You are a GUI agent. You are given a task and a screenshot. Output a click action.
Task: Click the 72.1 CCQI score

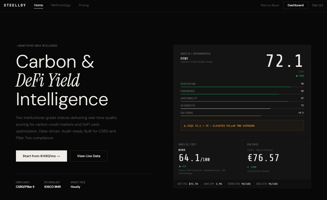[285, 61]
